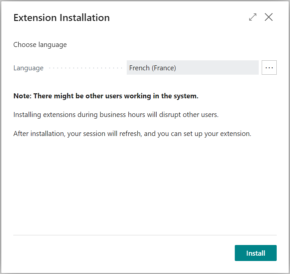Click the session will refresh message
The width and height of the screenshot is (290, 274).
click(132, 134)
